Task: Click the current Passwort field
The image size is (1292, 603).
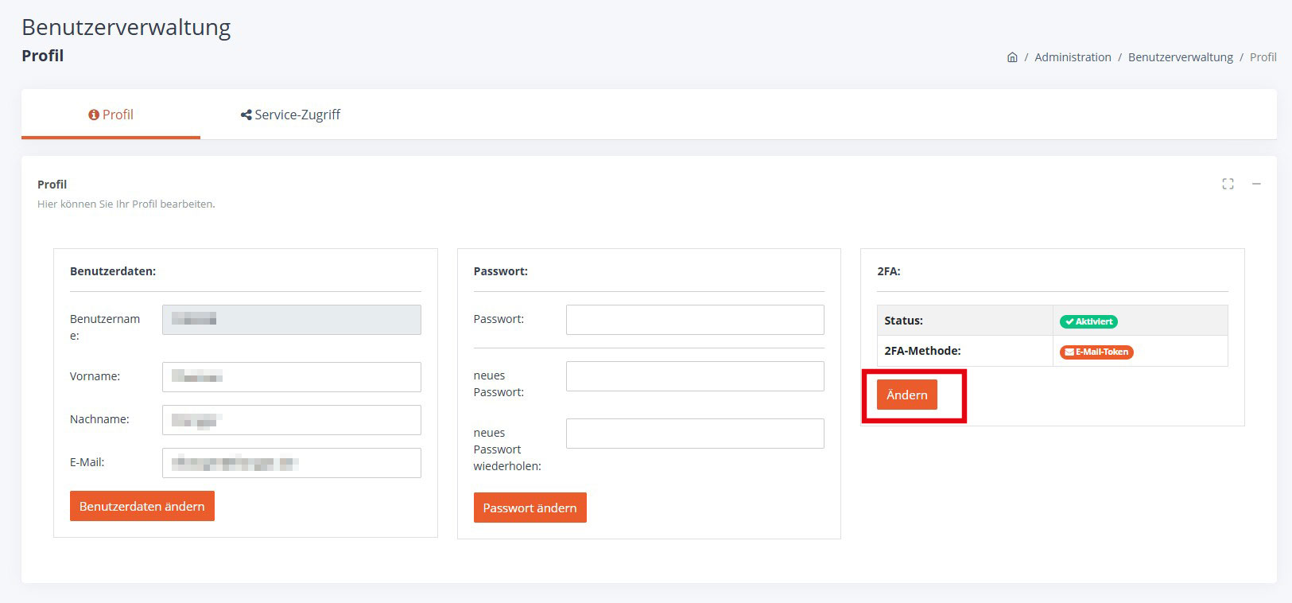Action: tap(694, 320)
